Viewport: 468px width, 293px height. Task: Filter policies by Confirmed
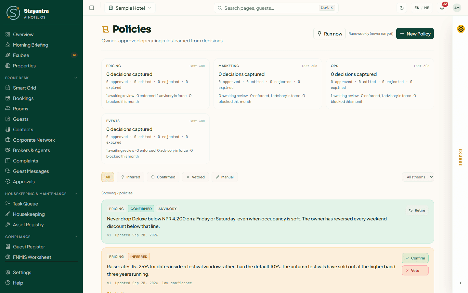pos(163,177)
